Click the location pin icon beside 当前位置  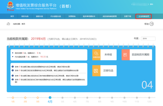pos(8,24)
